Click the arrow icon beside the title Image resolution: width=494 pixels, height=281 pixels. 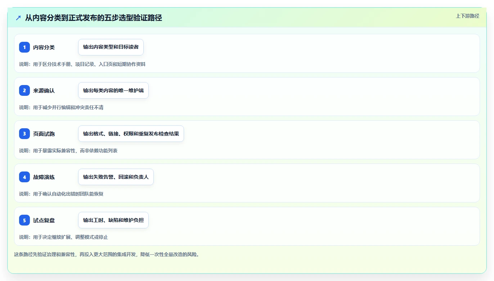pyautogui.click(x=18, y=18)
